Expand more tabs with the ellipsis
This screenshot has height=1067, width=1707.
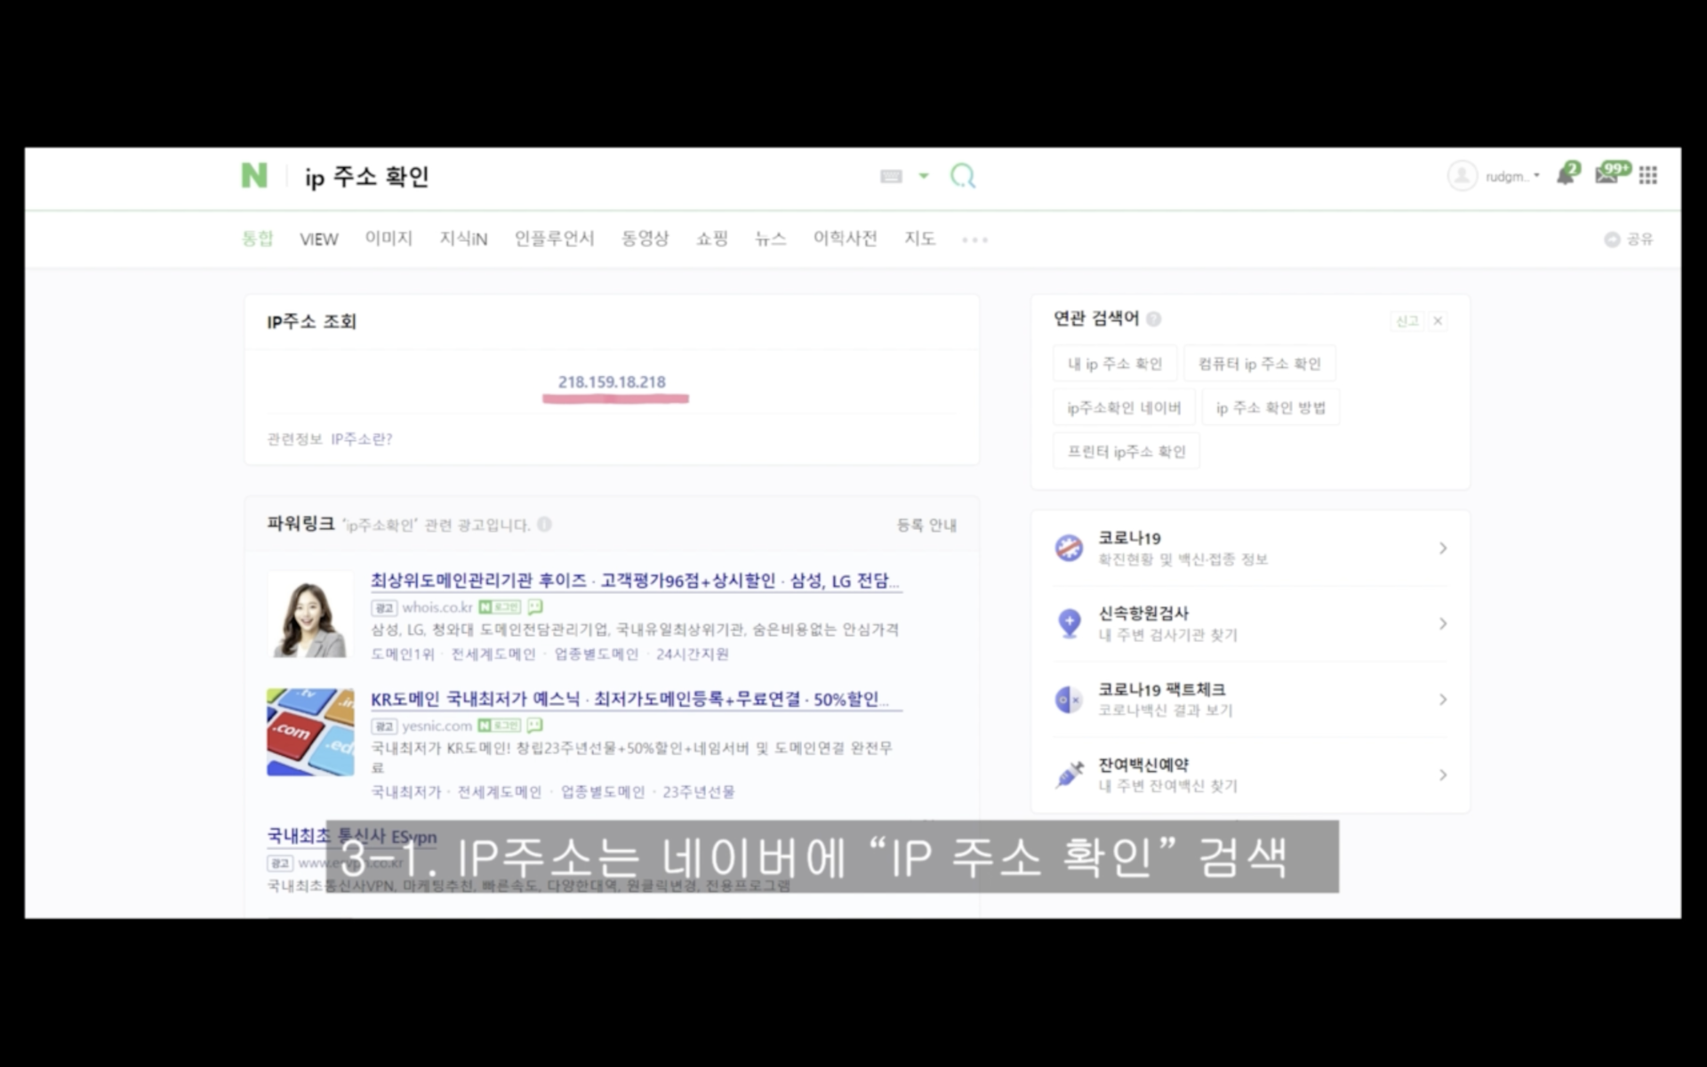[975, 239]
